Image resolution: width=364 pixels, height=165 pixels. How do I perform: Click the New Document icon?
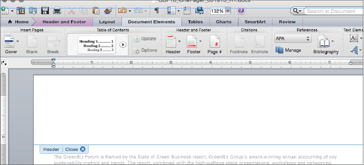(5, 11)
